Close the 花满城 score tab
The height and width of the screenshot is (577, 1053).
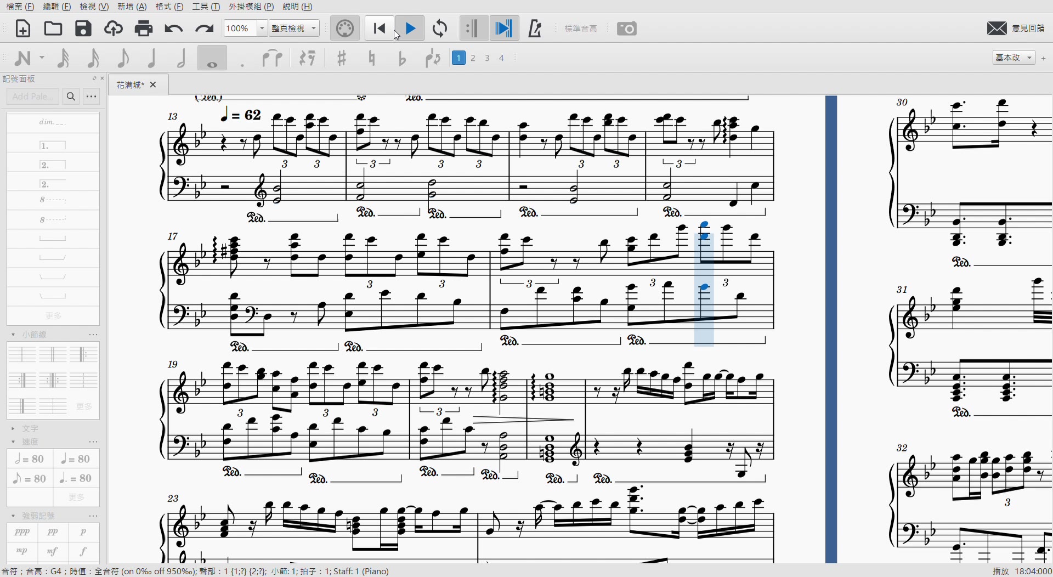point(153,85)
